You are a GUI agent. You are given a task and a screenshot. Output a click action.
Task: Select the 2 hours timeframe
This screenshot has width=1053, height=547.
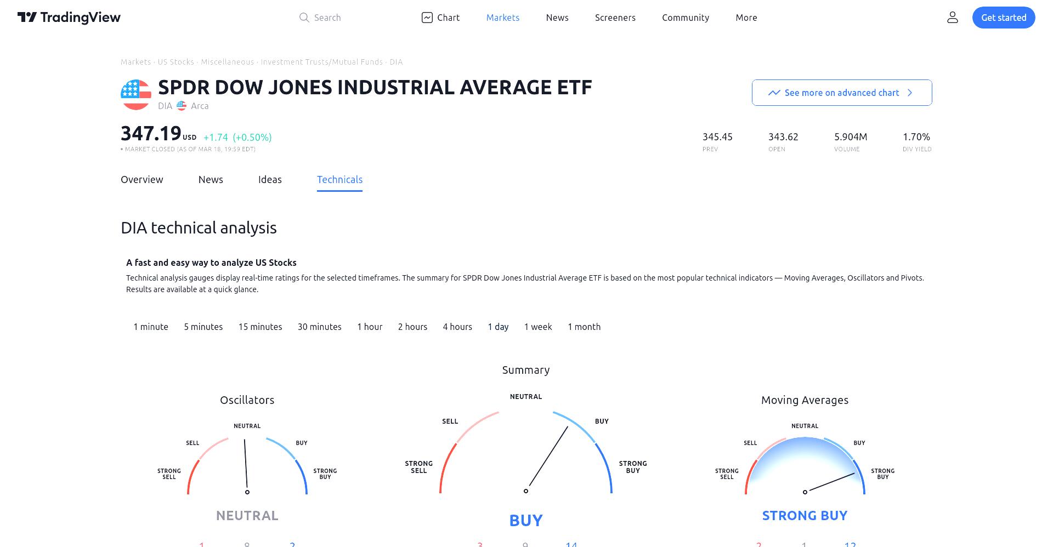point(412,327)
